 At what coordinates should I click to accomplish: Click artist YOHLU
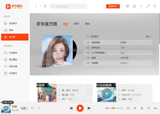pos(124,63)
